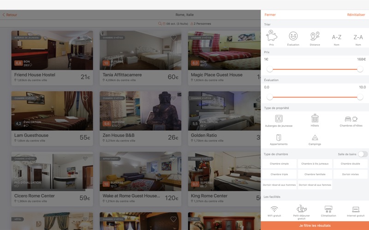This screenshot has height=230, width=369.
Task: Select Chambre triple room type
Action: pos(280,174)
